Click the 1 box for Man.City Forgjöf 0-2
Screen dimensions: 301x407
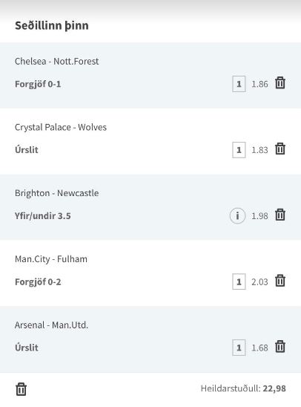point(239,281)
